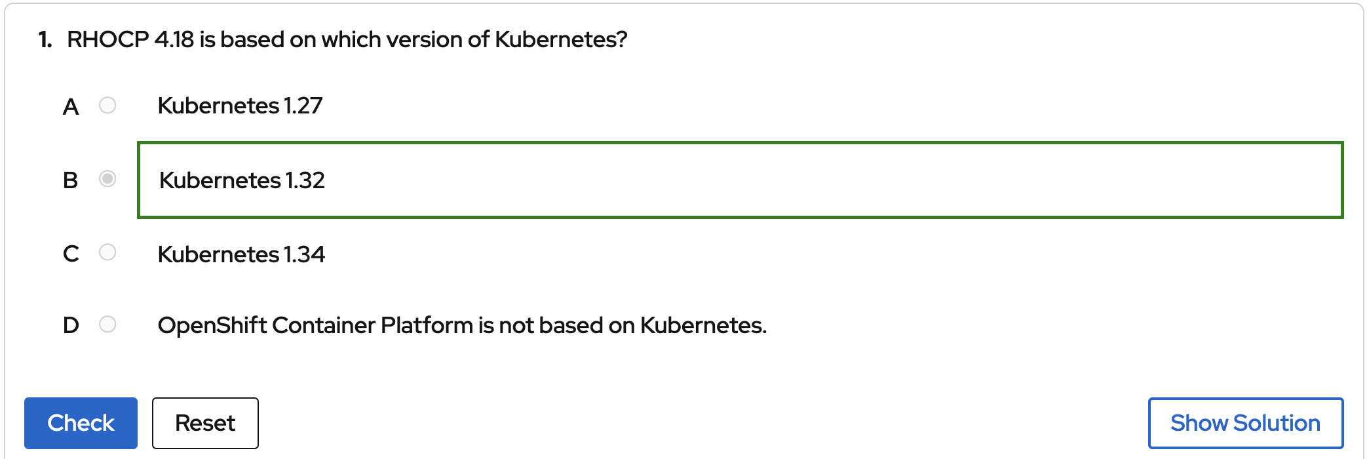Click the Kubernetes 1.32 answer text
This screenshot has width=1367, height=459.
(242, 180)
